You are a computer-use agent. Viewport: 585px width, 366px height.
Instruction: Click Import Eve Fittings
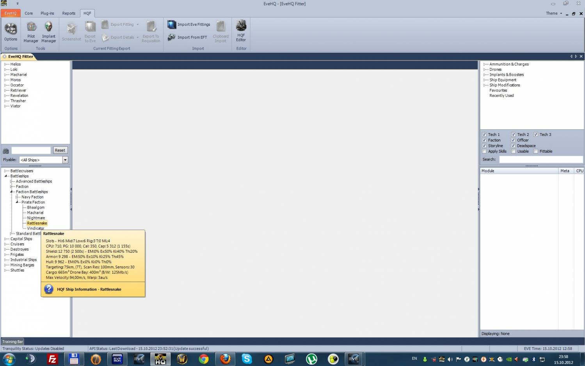(189, 25)
